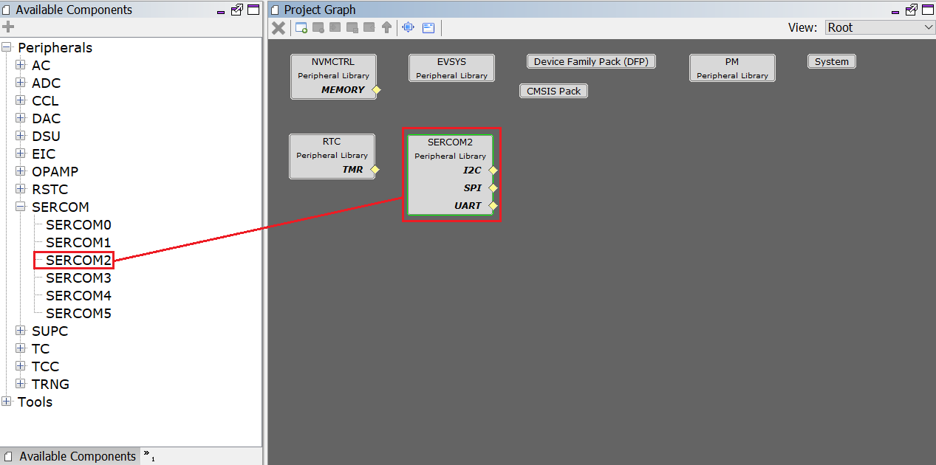Click the blue center-view icon in graph toolbar

pos(409,28)
